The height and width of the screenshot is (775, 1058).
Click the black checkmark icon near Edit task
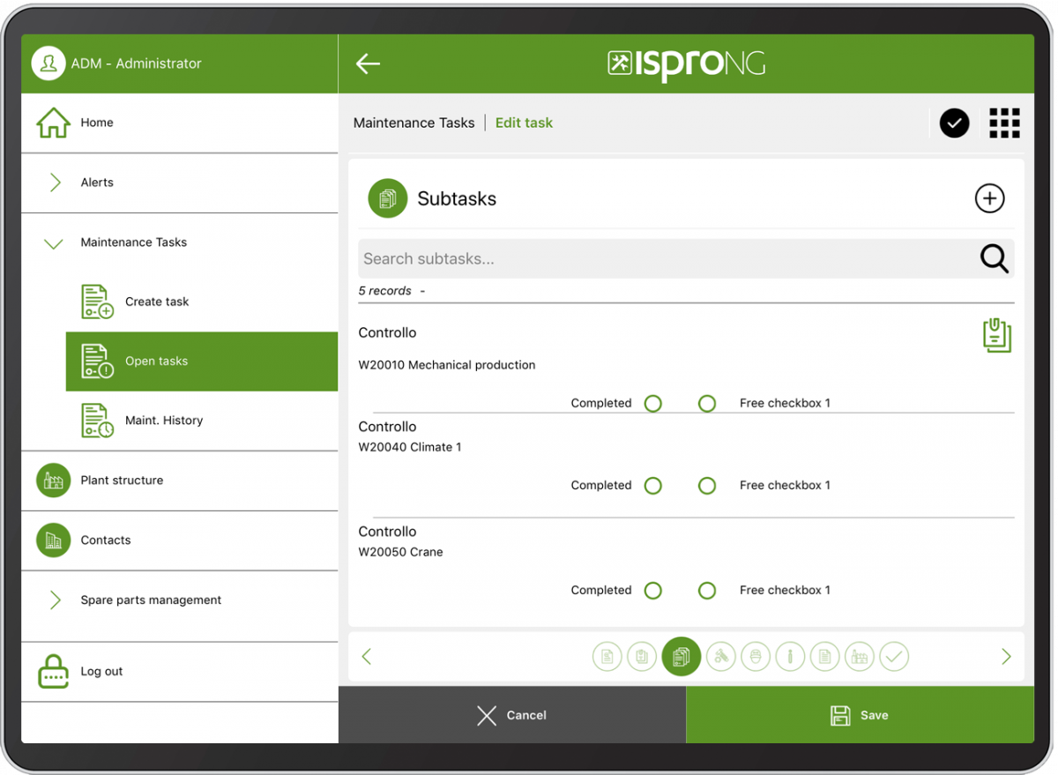954,123
